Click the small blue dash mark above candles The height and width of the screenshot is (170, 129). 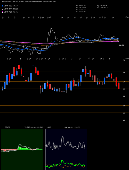coord(33,65)
